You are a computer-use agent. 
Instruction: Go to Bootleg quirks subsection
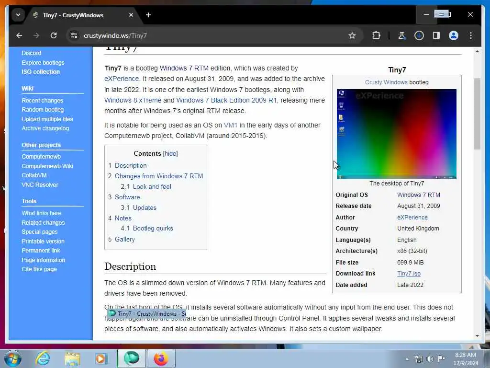click(x=153, y=229)
